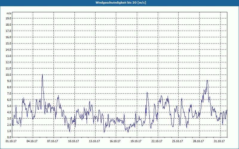Image resolution: width=239 pixels, height=149 pixels.
Task: Click the 7,0 y-axis label
Action: click(x=9, y=93)
